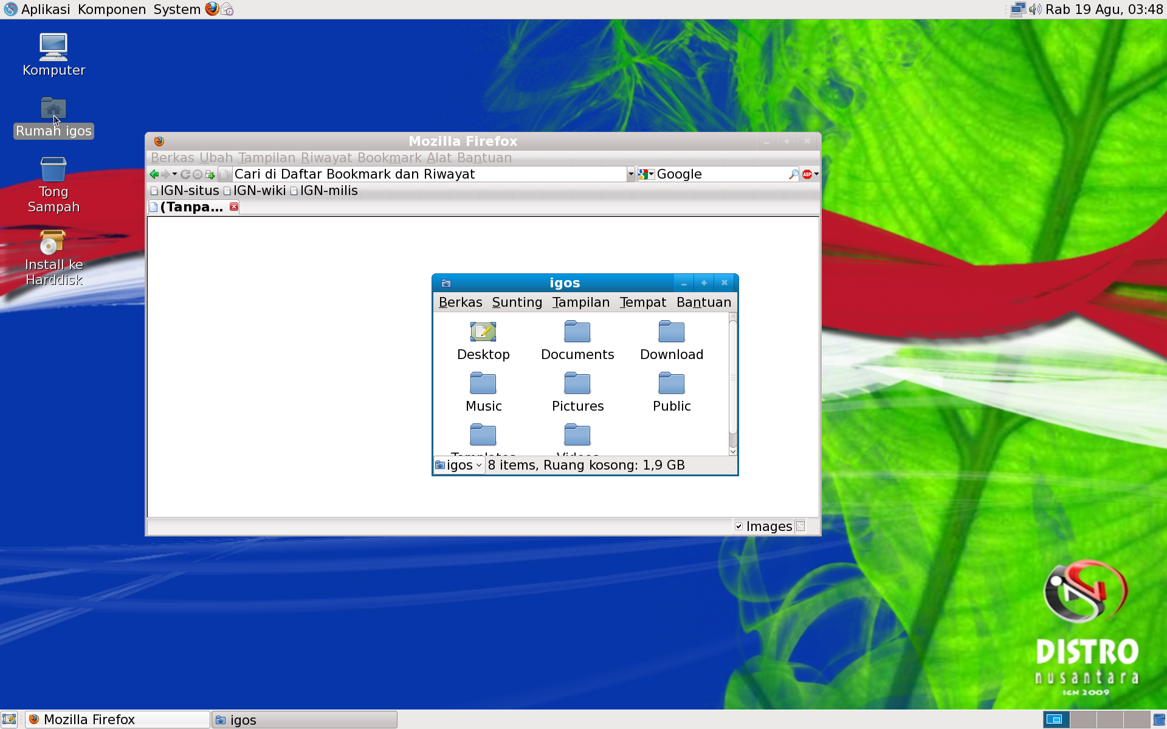Image resolution: width=1167 pixels, height=729 pixels.
Task: Open the Sunting menu in igos window
Action: coord(517,303)
